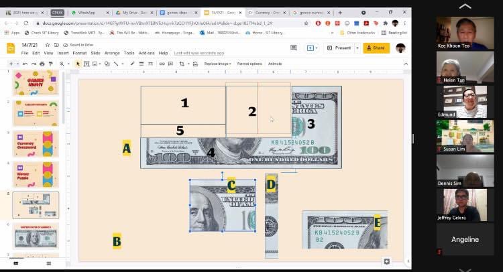Click the Add comment icon in toolbar
This screenshot has height=272, width=503.
[170, 64]
